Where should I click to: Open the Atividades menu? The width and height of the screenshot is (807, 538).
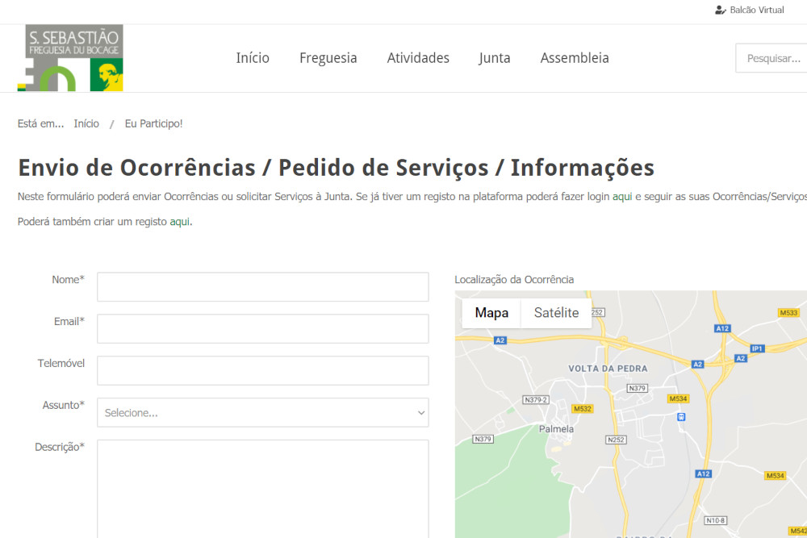point(418,58)
